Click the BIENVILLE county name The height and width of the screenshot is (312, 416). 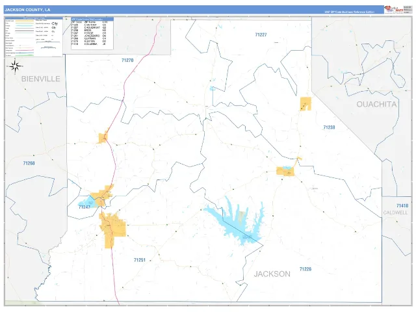(40, 79)
